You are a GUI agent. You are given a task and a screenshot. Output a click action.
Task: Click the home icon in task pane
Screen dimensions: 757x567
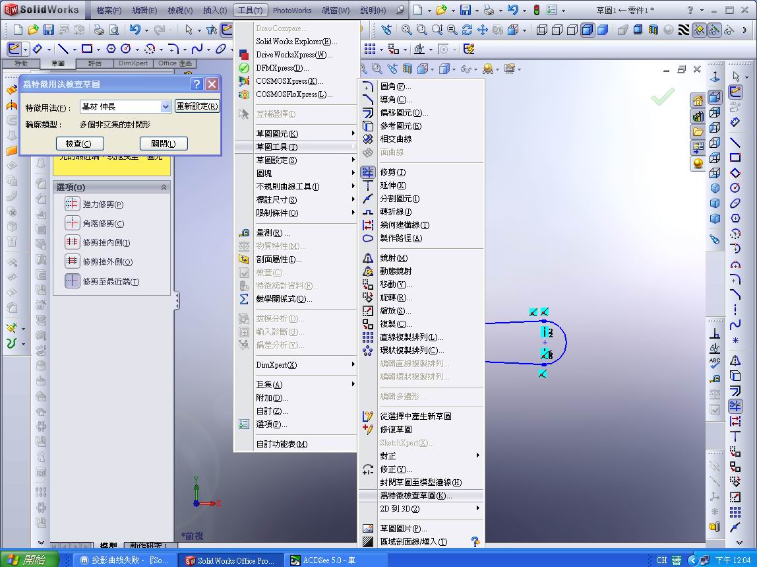click(x=698, y=100)
